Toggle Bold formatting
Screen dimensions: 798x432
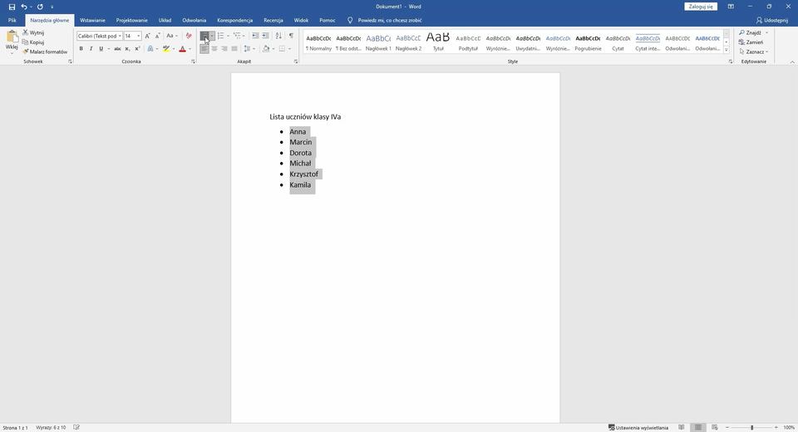click(81, 49)
